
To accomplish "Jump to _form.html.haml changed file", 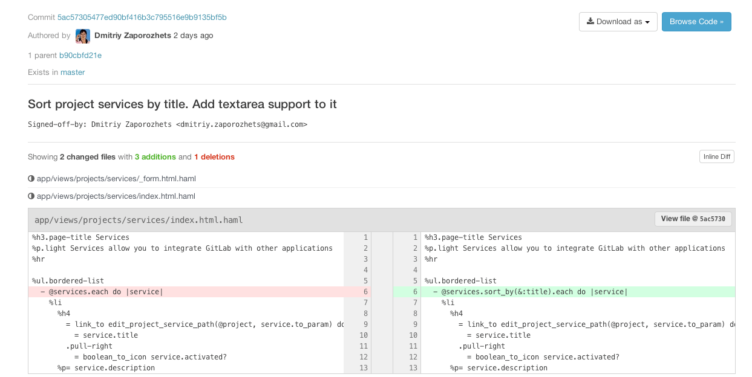I will coord(116,179).
